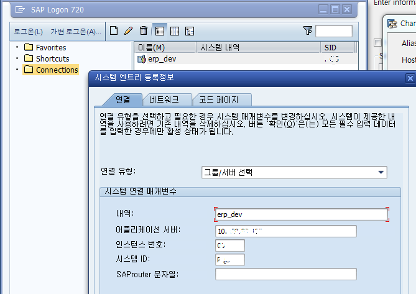Click the erp_dev connection entry icon

(x=142, y=59)
